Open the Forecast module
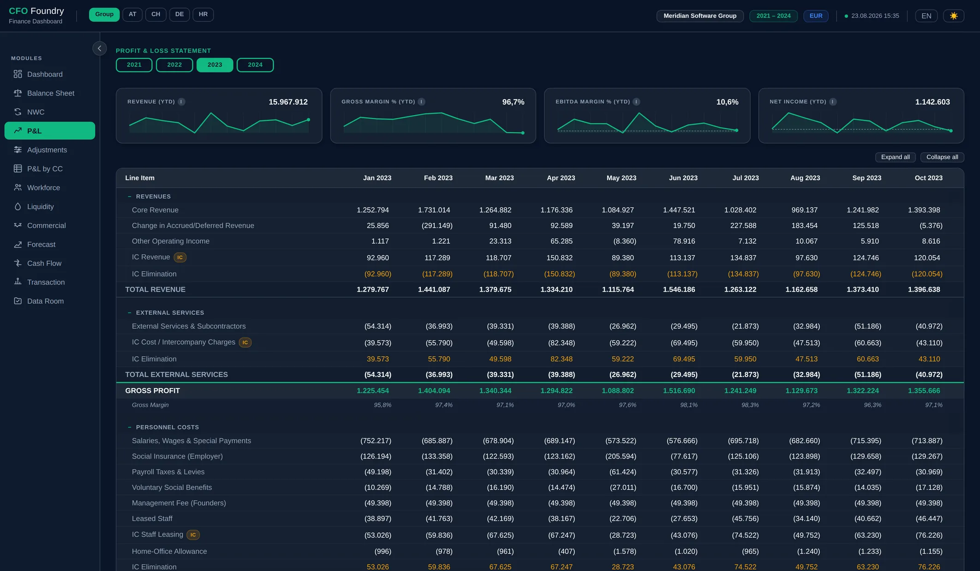Viewport: 980px width, 571px height. click(x=50, y=244)
